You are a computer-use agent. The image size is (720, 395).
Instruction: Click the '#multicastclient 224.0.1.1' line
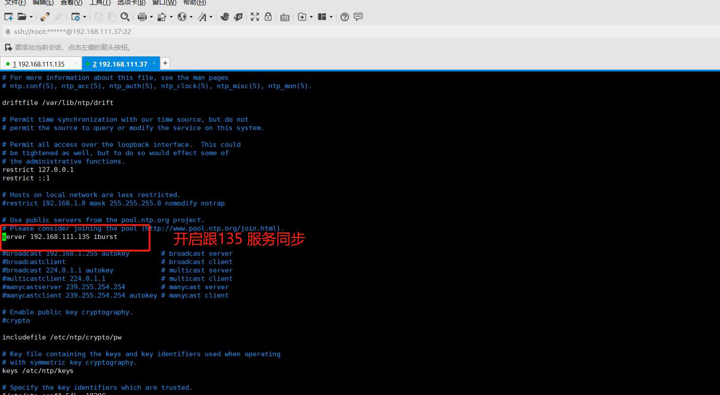[54, 279]
